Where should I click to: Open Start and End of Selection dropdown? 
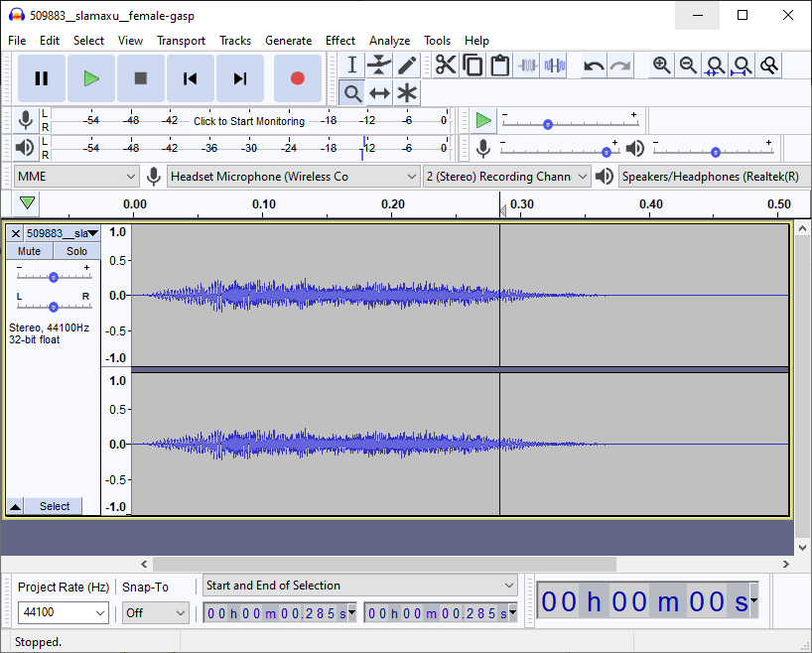360,586
